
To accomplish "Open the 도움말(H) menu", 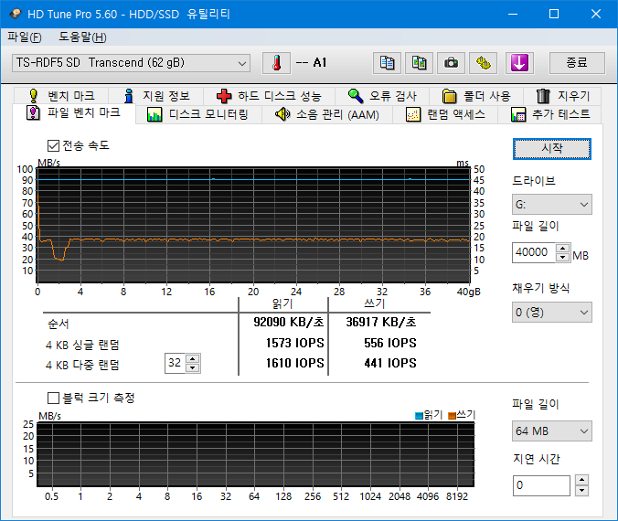I will coord(83,37).
